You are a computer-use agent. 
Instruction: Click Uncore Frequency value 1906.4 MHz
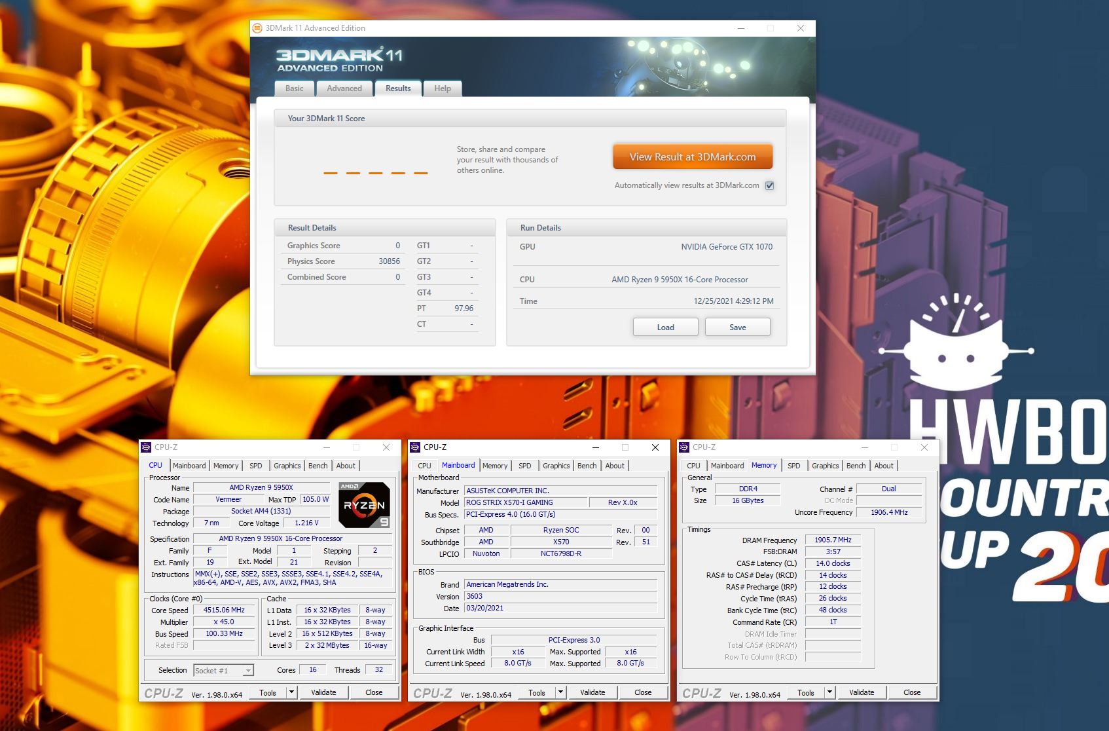click(889, 512)
